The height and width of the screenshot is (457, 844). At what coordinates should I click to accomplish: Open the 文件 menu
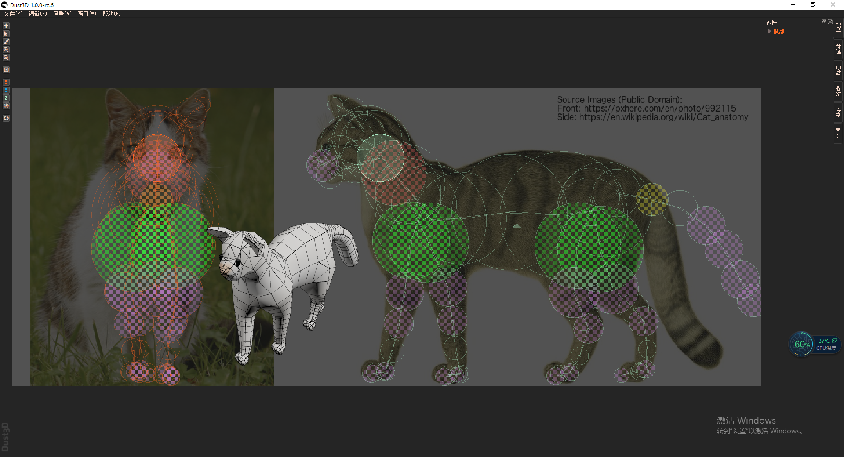pyautogui.click(x=12, y=14)
